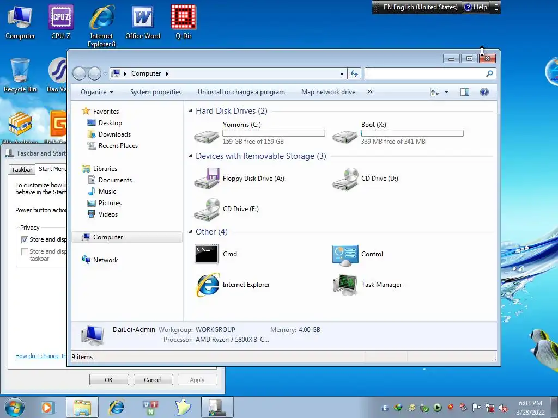Click arrow after Computer in breadcrumb

(x=167, y=73)
